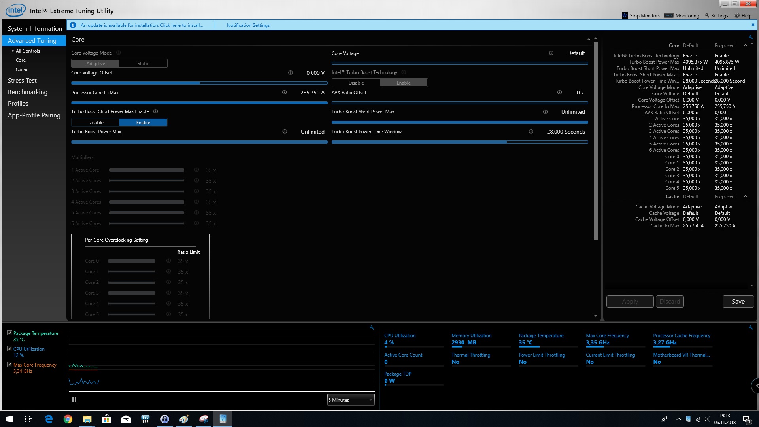Open the Stress Test section
This screenshot has height=427, width=759.
[22, 80]
